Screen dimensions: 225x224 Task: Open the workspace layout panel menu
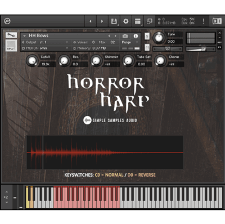point(138,21)
